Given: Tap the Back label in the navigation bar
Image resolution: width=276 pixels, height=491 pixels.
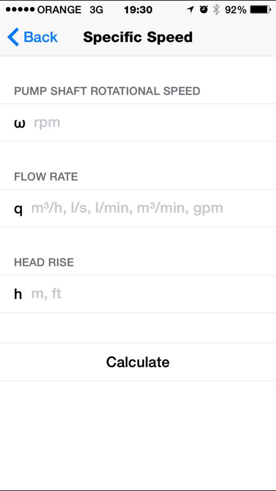Looking at the screenshot, I should tap(40, 37).
